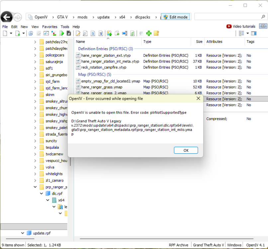268x249 pixels.
Task: Click the search magnifier icon in the search box
Action: [x=263, y=17]
